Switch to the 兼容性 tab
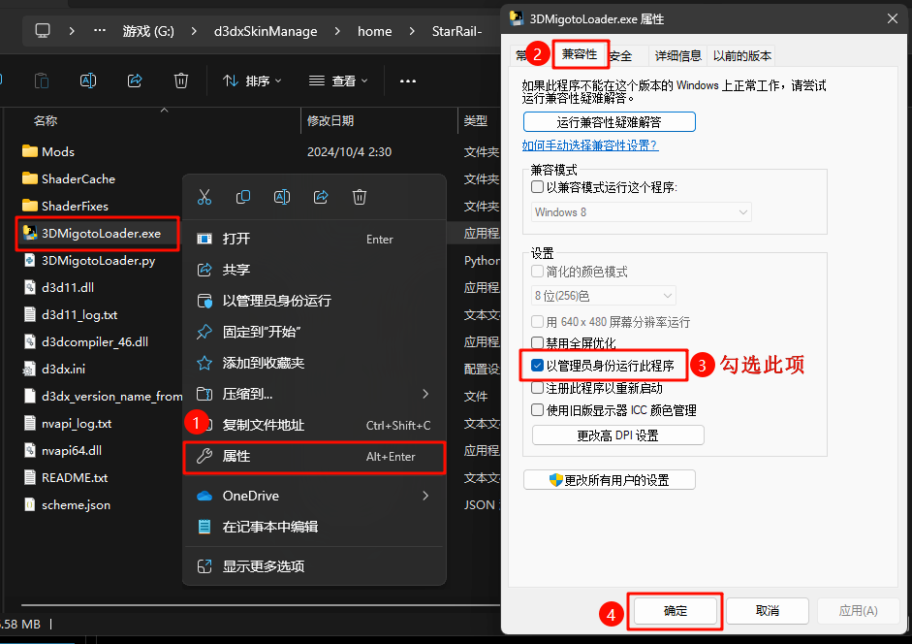912x644 pixels. point(580,54)
